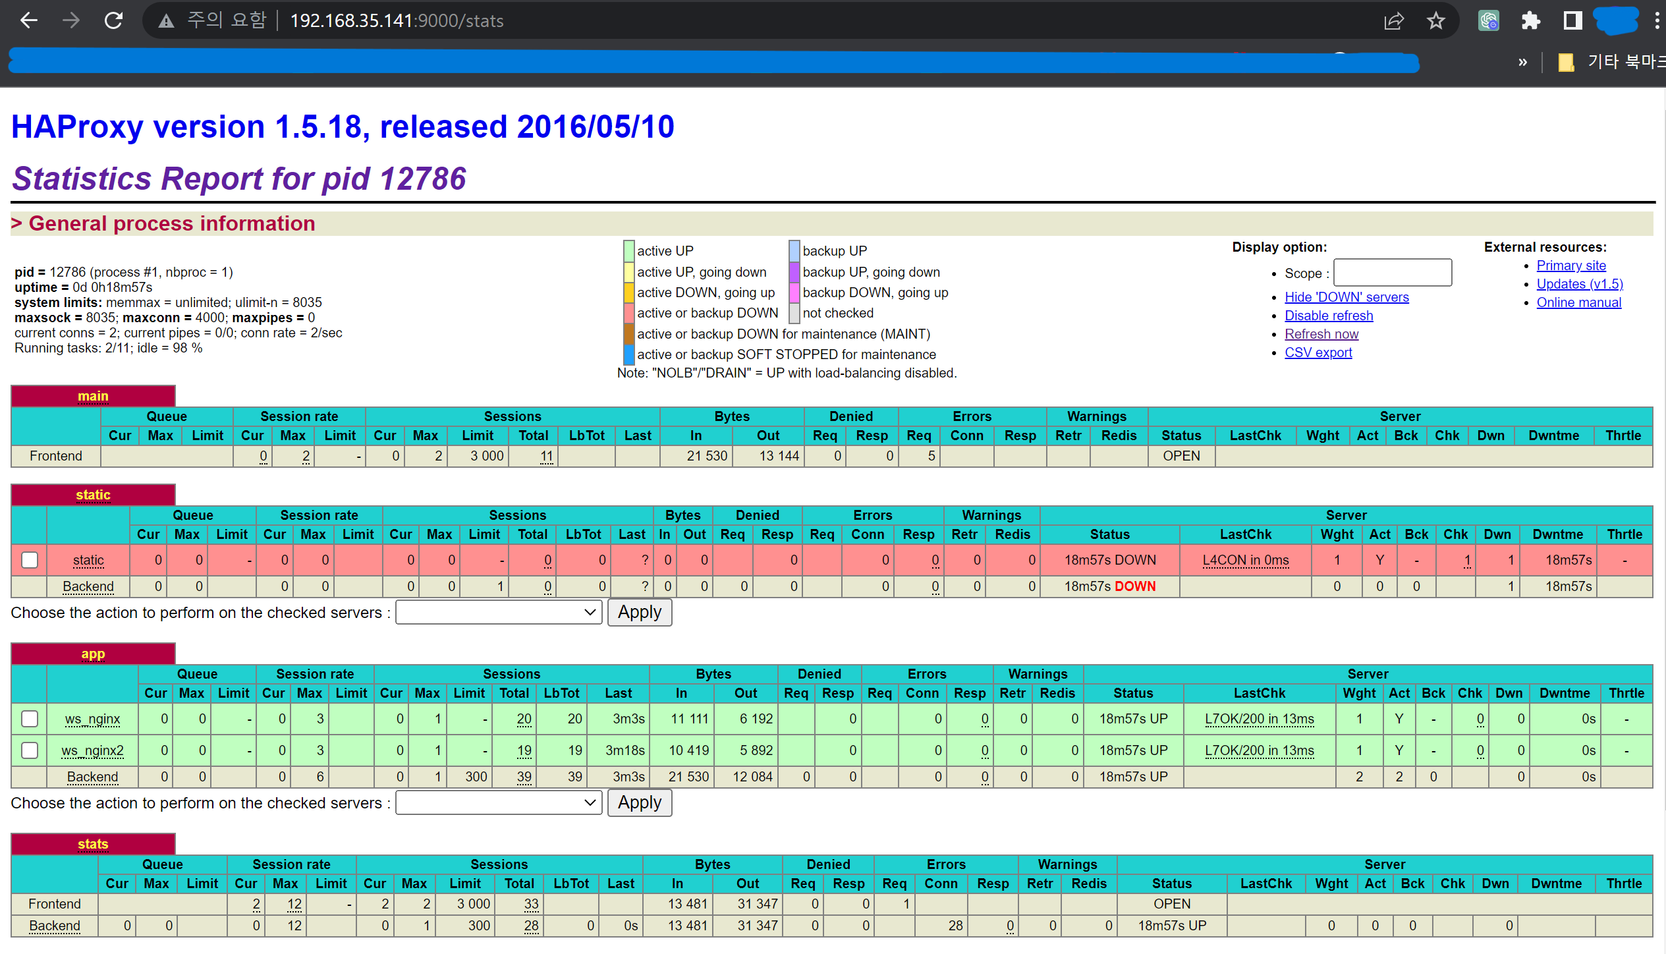Viewport: 1666px width, 954px height.
Task: Click the active UP green swatch
Action: tap(628, 251)
